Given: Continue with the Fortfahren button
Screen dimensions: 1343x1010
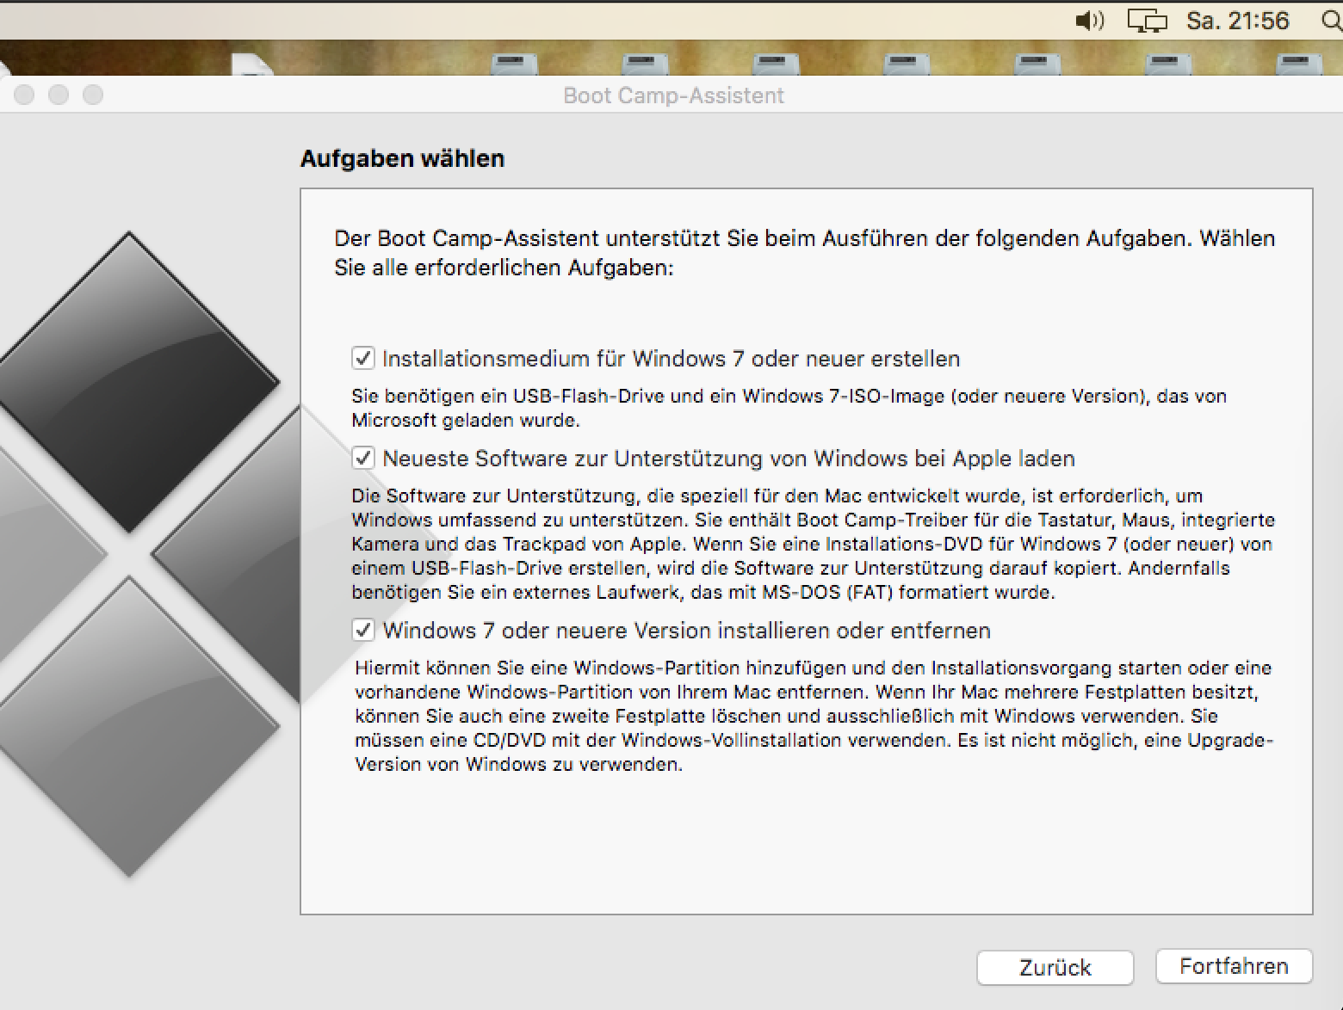Looking at the screenshot, I should [x=1234, y=966].
